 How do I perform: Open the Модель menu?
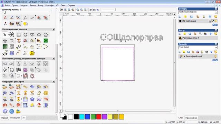(24, 6)
